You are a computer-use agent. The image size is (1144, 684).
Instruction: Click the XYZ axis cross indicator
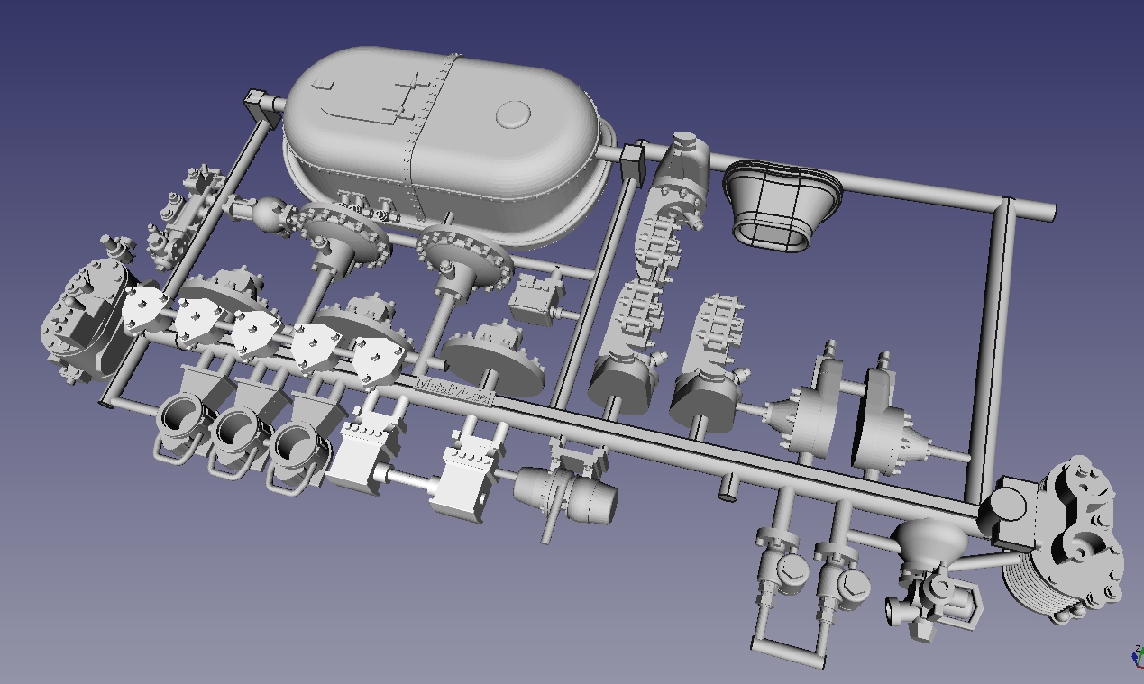coord(1137,657)
